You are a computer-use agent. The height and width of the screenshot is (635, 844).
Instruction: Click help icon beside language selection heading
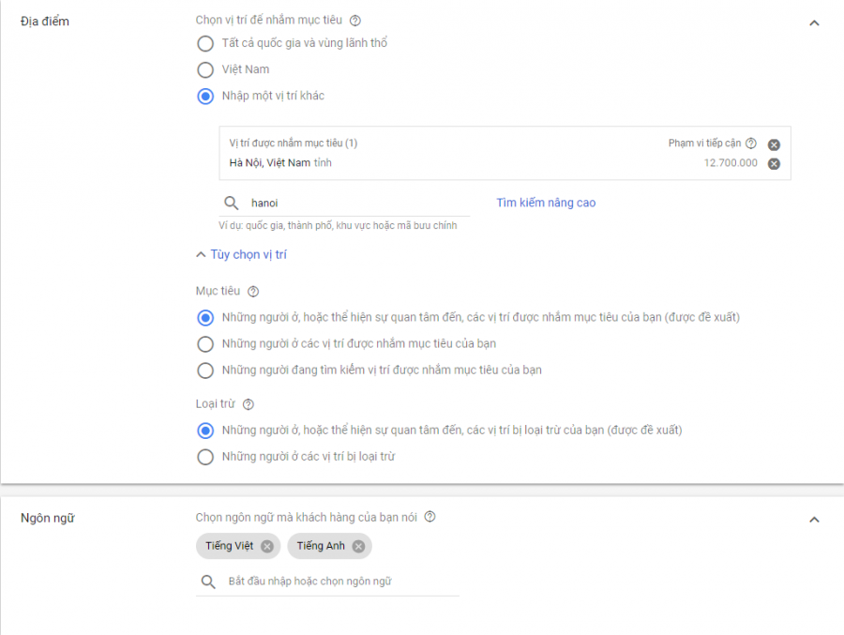click(x=430, y=517)
